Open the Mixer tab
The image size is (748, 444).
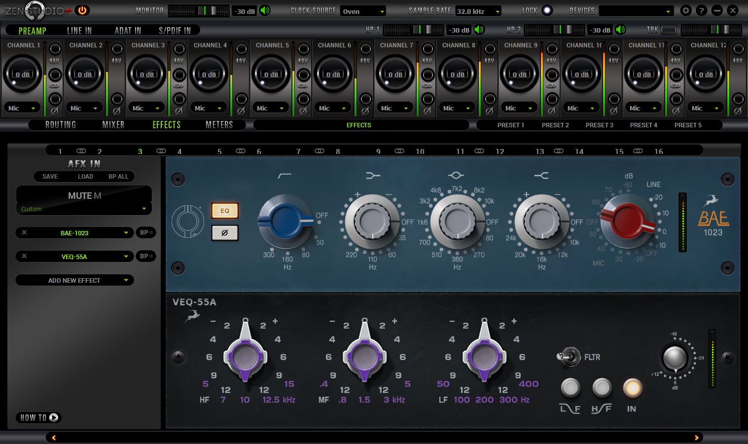point(113,125)
